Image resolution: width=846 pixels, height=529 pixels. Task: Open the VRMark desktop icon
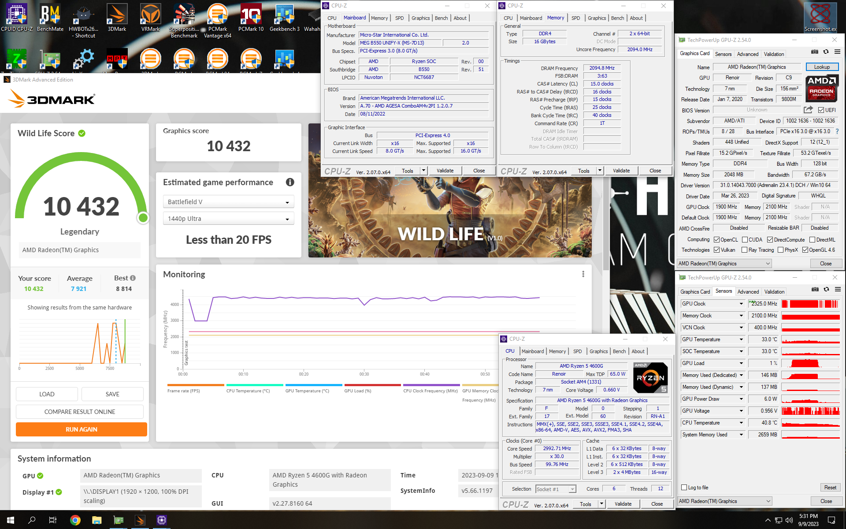pyautogui.click(x=151, y=18)
